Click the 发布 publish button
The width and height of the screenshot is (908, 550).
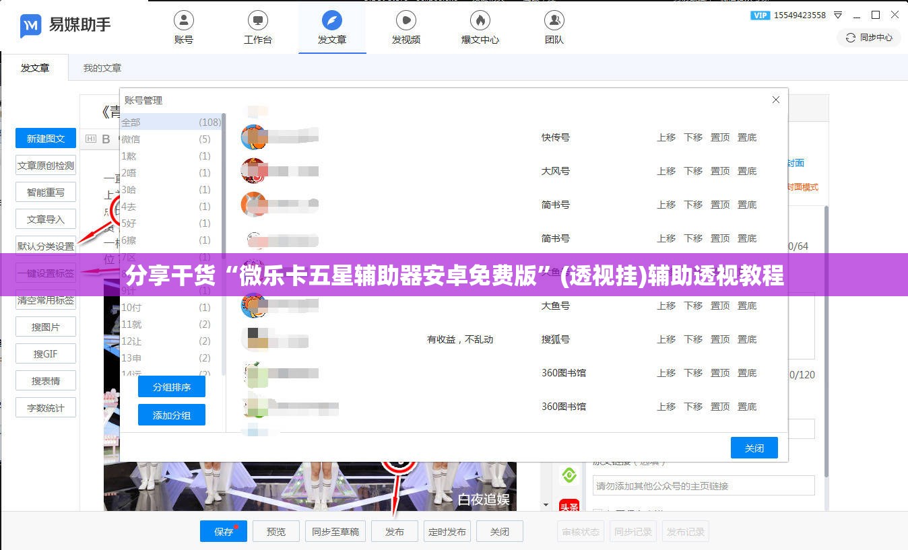click(x=395, y=531)
